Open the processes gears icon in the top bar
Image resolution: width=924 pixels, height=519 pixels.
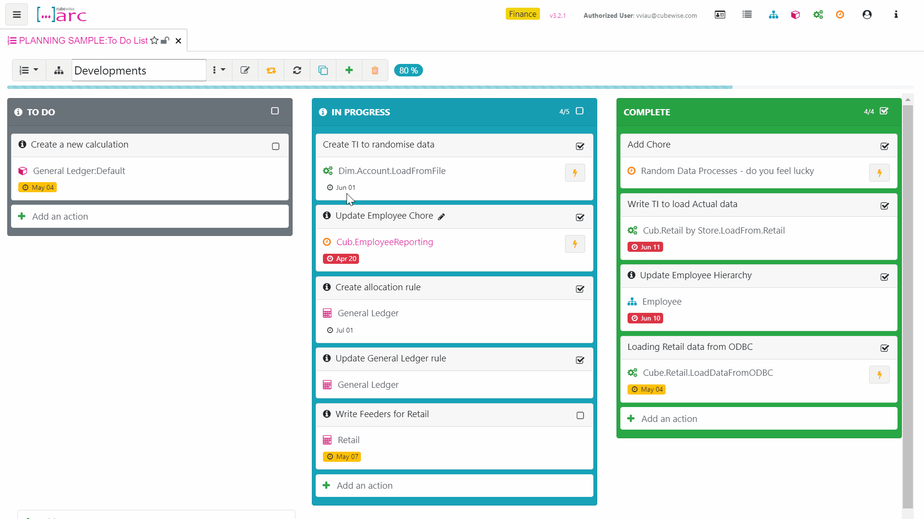pyautogui.click(x=818, y=15)
